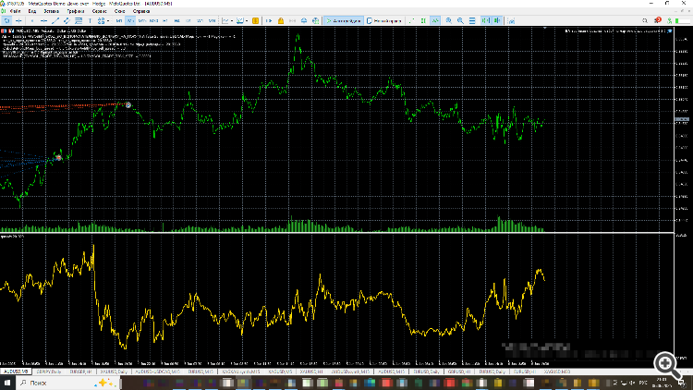The width and height of the screenshot is (693, 390).
Task: Switch chart to bar chart icon
Action: pyautogui.click(x=412, y=20)
